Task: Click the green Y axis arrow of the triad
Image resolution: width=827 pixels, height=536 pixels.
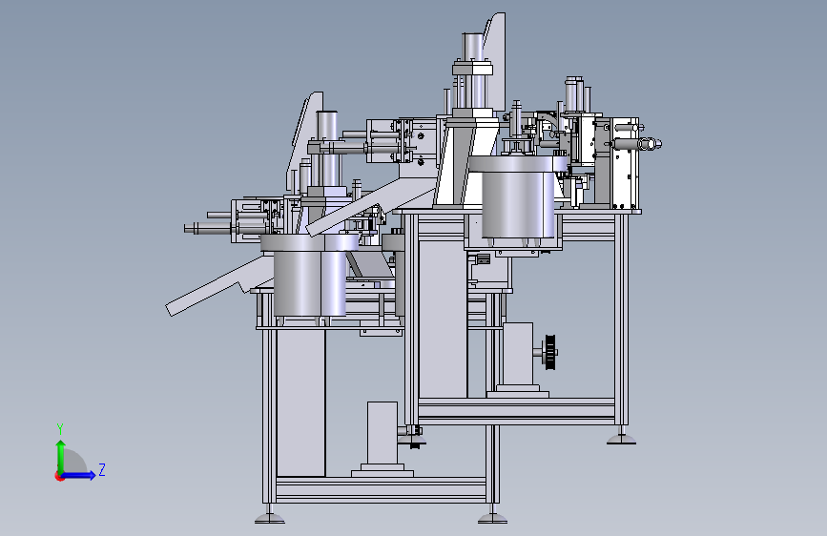Action: 61,456
